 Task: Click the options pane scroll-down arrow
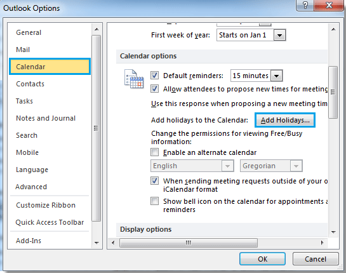point(333,232)
